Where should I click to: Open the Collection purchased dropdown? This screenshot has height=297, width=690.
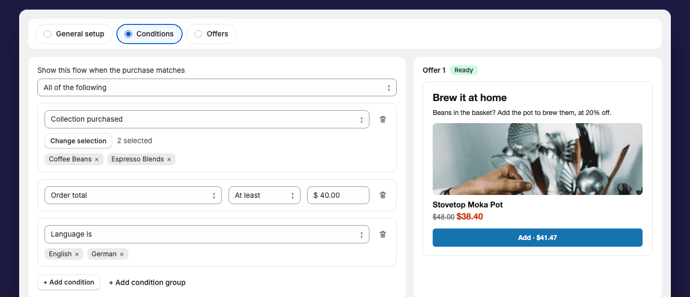[207, 119]
